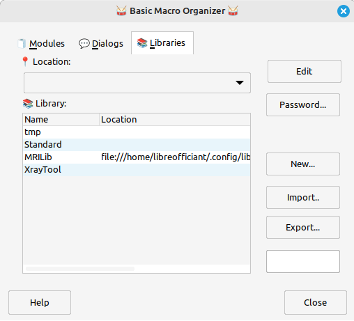Create a library with New... button

(303, 164)
